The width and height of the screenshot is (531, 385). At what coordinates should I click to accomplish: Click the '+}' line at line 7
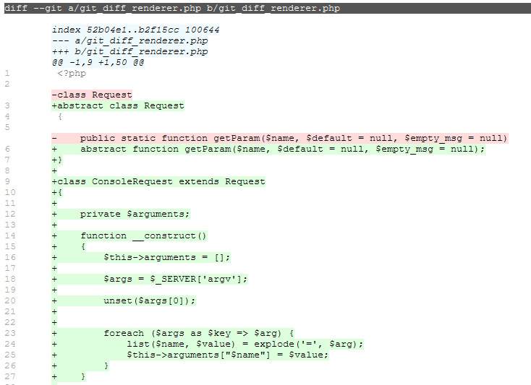click(x=57, y=160)
